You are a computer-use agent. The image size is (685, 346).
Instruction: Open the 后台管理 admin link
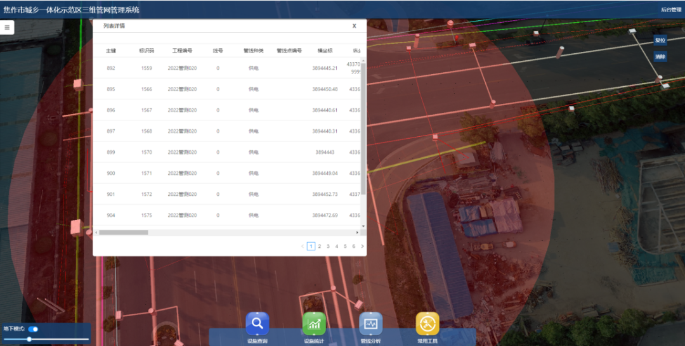[670, 10]
